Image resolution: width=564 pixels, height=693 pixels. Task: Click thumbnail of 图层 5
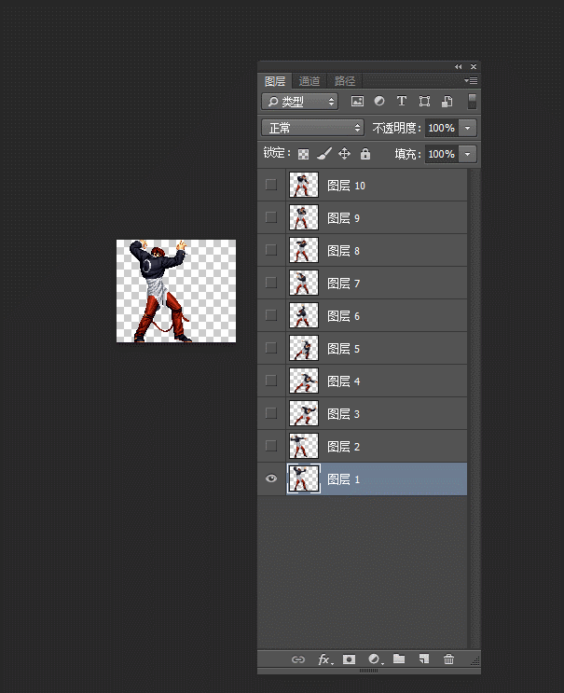click(304, 348)
